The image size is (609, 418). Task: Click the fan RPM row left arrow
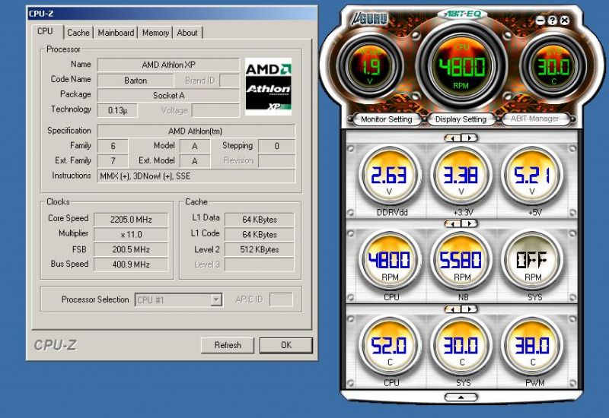(452, 223)
